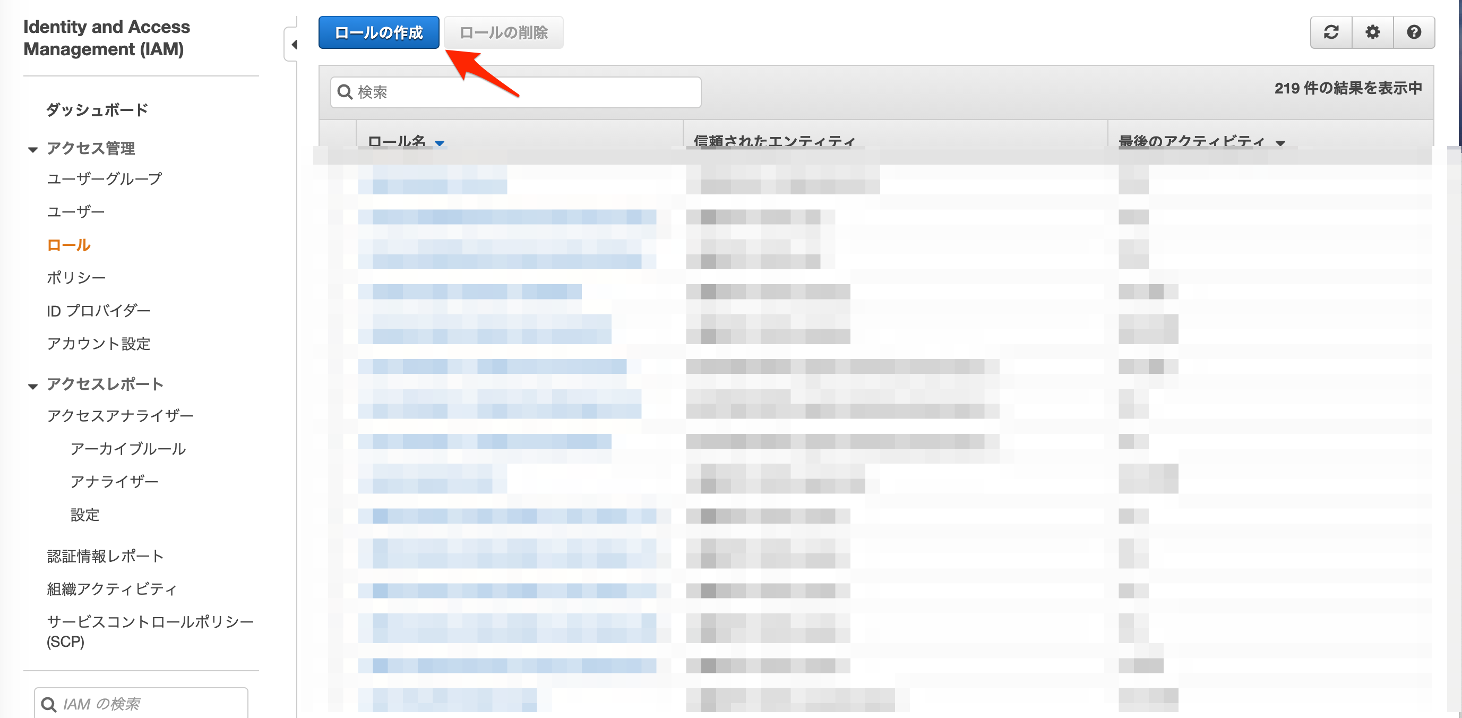Collapse the sidebar with the left arrow

(x=294, y=44)
